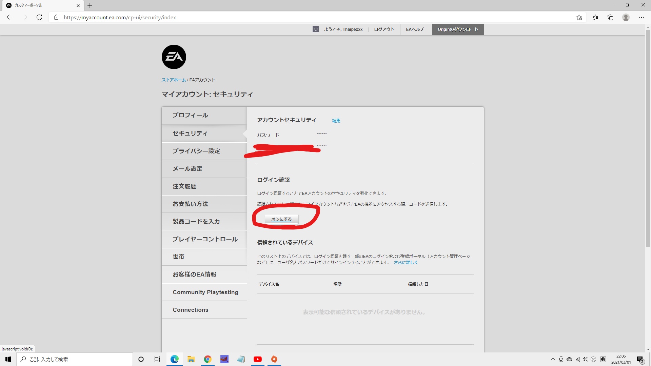Open Task View in taskbar

pos(157,359)
